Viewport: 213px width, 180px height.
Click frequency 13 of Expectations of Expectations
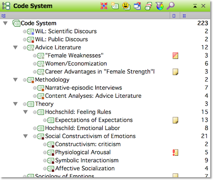[205, 120]
